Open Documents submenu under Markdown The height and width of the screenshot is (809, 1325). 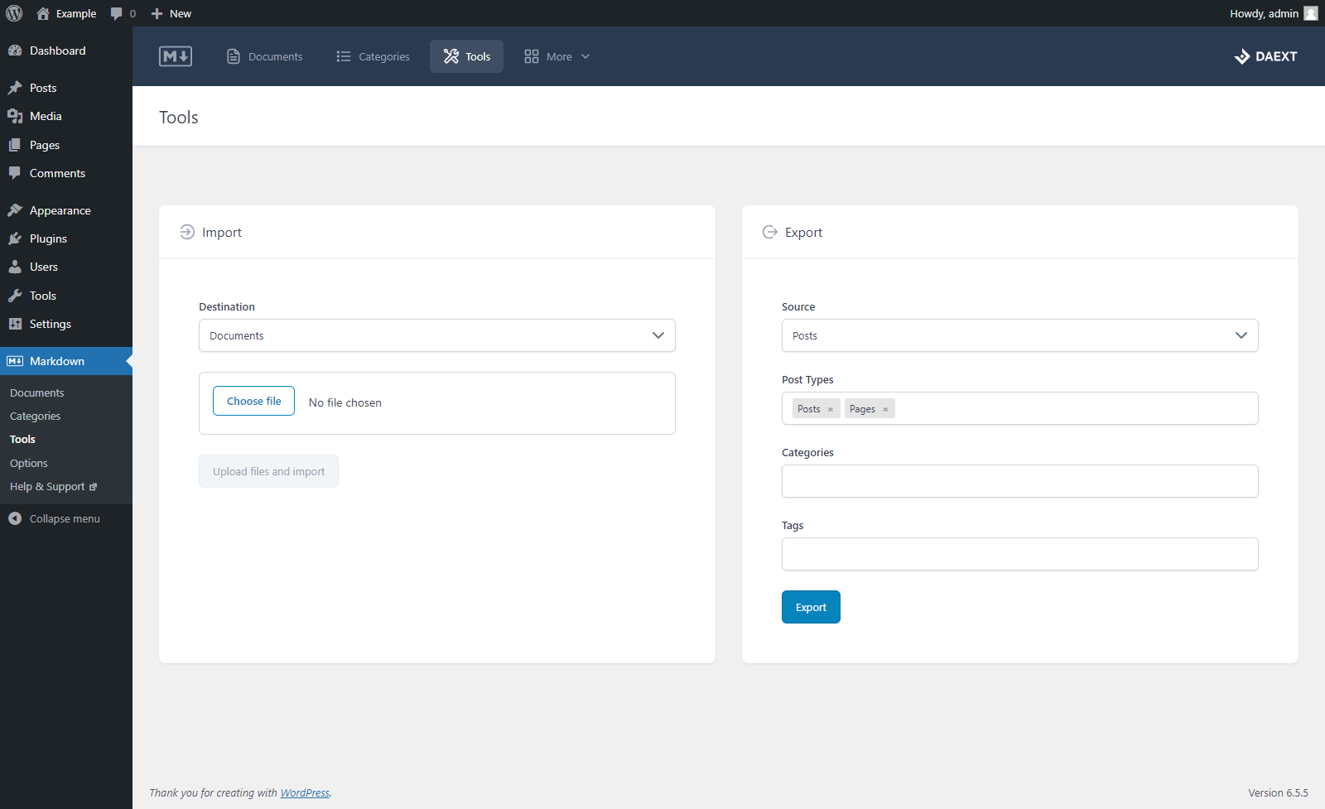[x=36, y=392]
